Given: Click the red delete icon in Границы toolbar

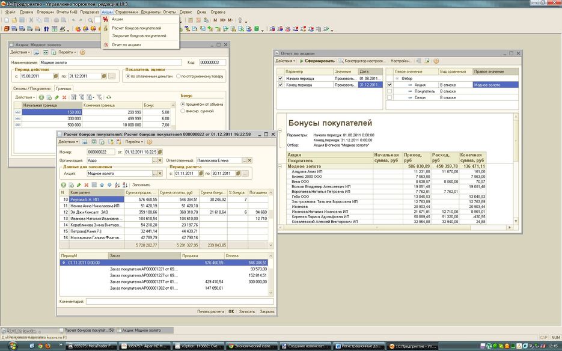Looking at the screenshot, I should tap(64, 97).
